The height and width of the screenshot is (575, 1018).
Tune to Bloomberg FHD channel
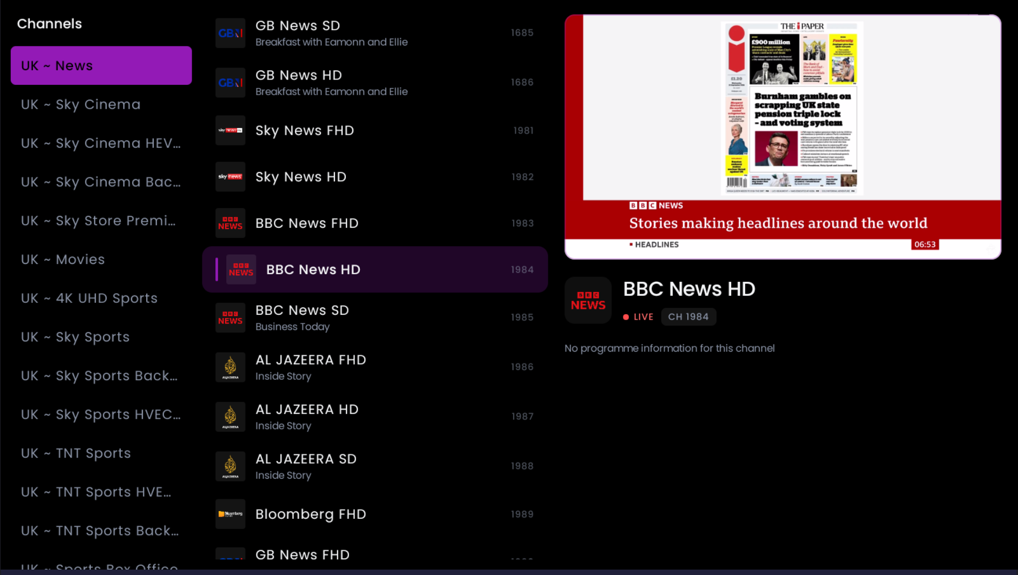(375, 514)
